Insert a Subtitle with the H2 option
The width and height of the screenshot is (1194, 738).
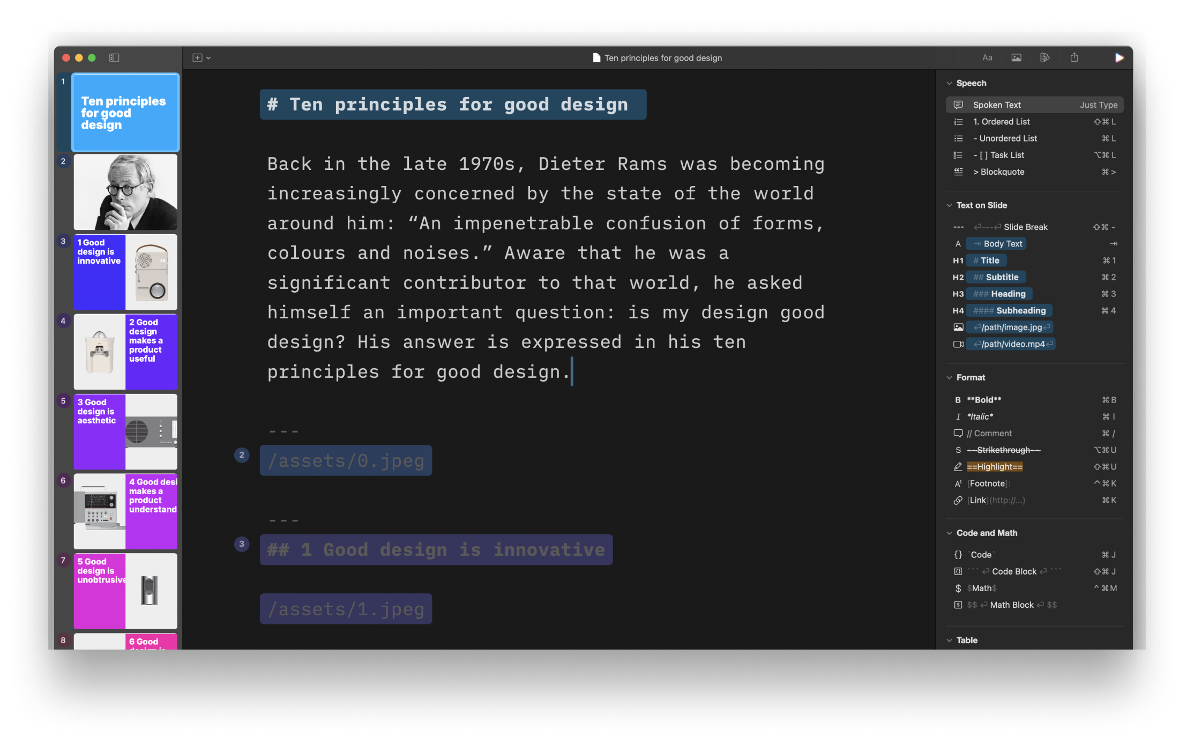click(996, 277)
